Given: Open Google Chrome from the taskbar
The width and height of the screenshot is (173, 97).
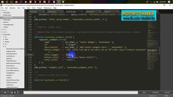Looking at the screenshot, I should pyautogui.click(x=35, y=2).
